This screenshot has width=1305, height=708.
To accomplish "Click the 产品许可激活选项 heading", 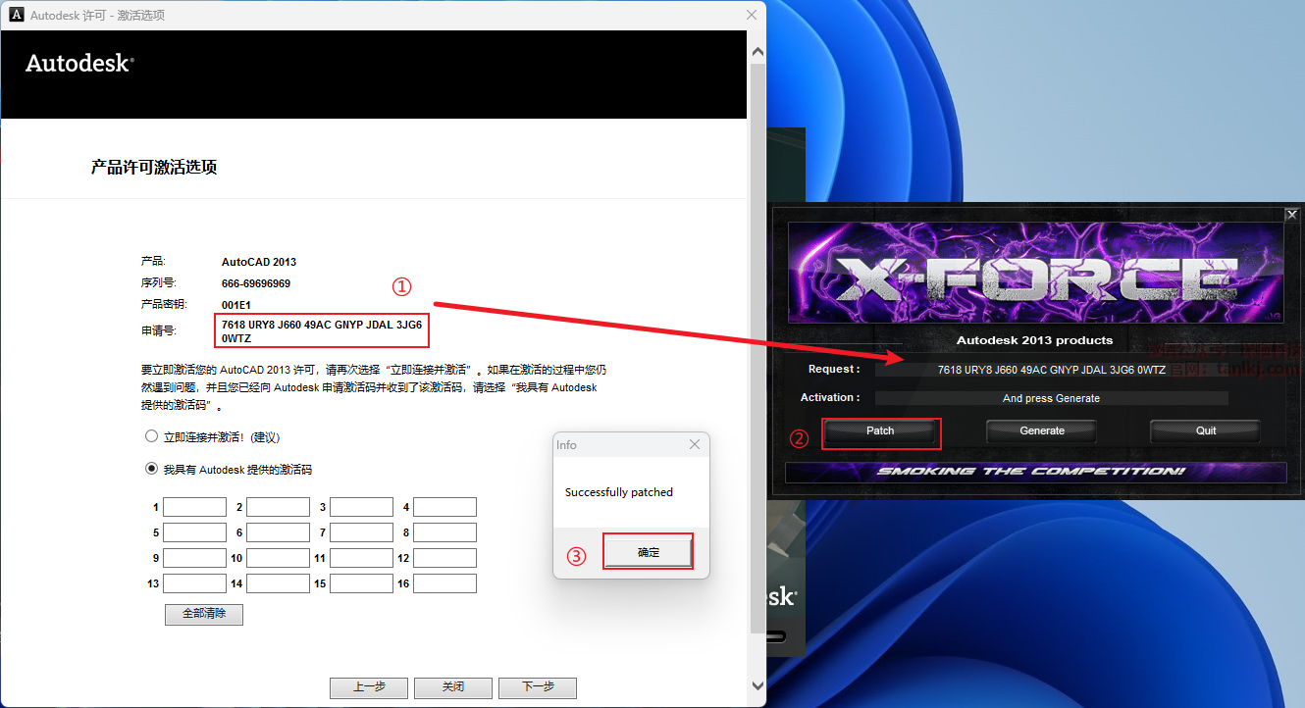I will coord(154,167).
